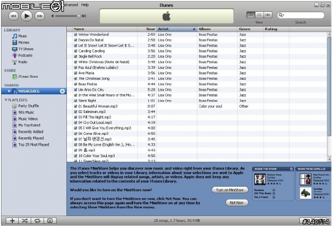Uncheck the Caroling Caroling song

click(76, 51)
